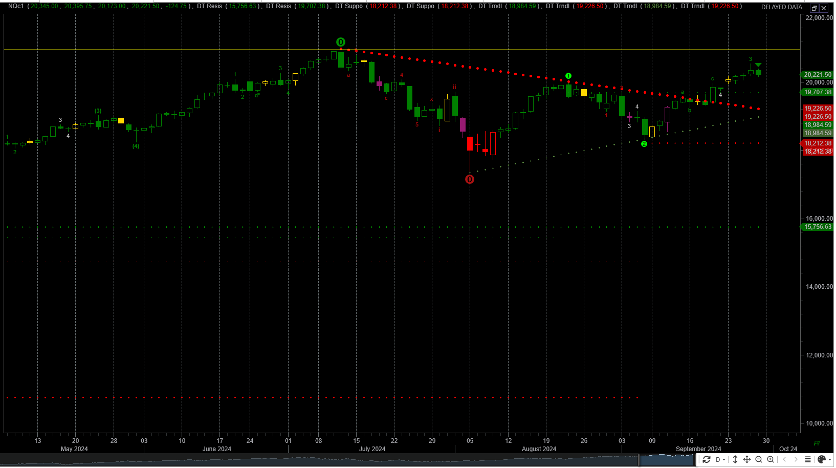Click the green down-triangle above last candle
836x468 pixels.
758,65
